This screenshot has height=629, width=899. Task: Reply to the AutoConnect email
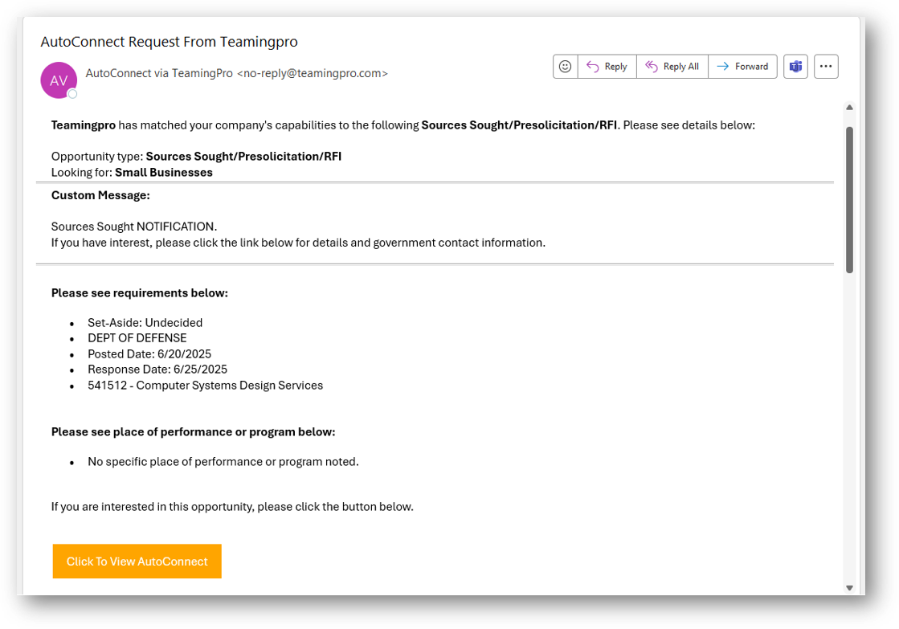[x=607, y=67]
